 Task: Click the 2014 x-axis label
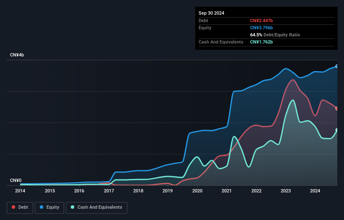(20, 191)
